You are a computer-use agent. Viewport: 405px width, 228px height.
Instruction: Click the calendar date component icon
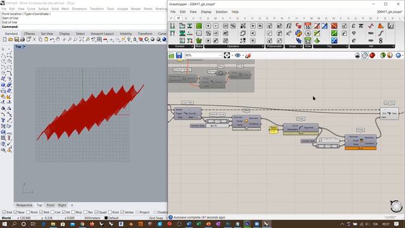point(308,26)
